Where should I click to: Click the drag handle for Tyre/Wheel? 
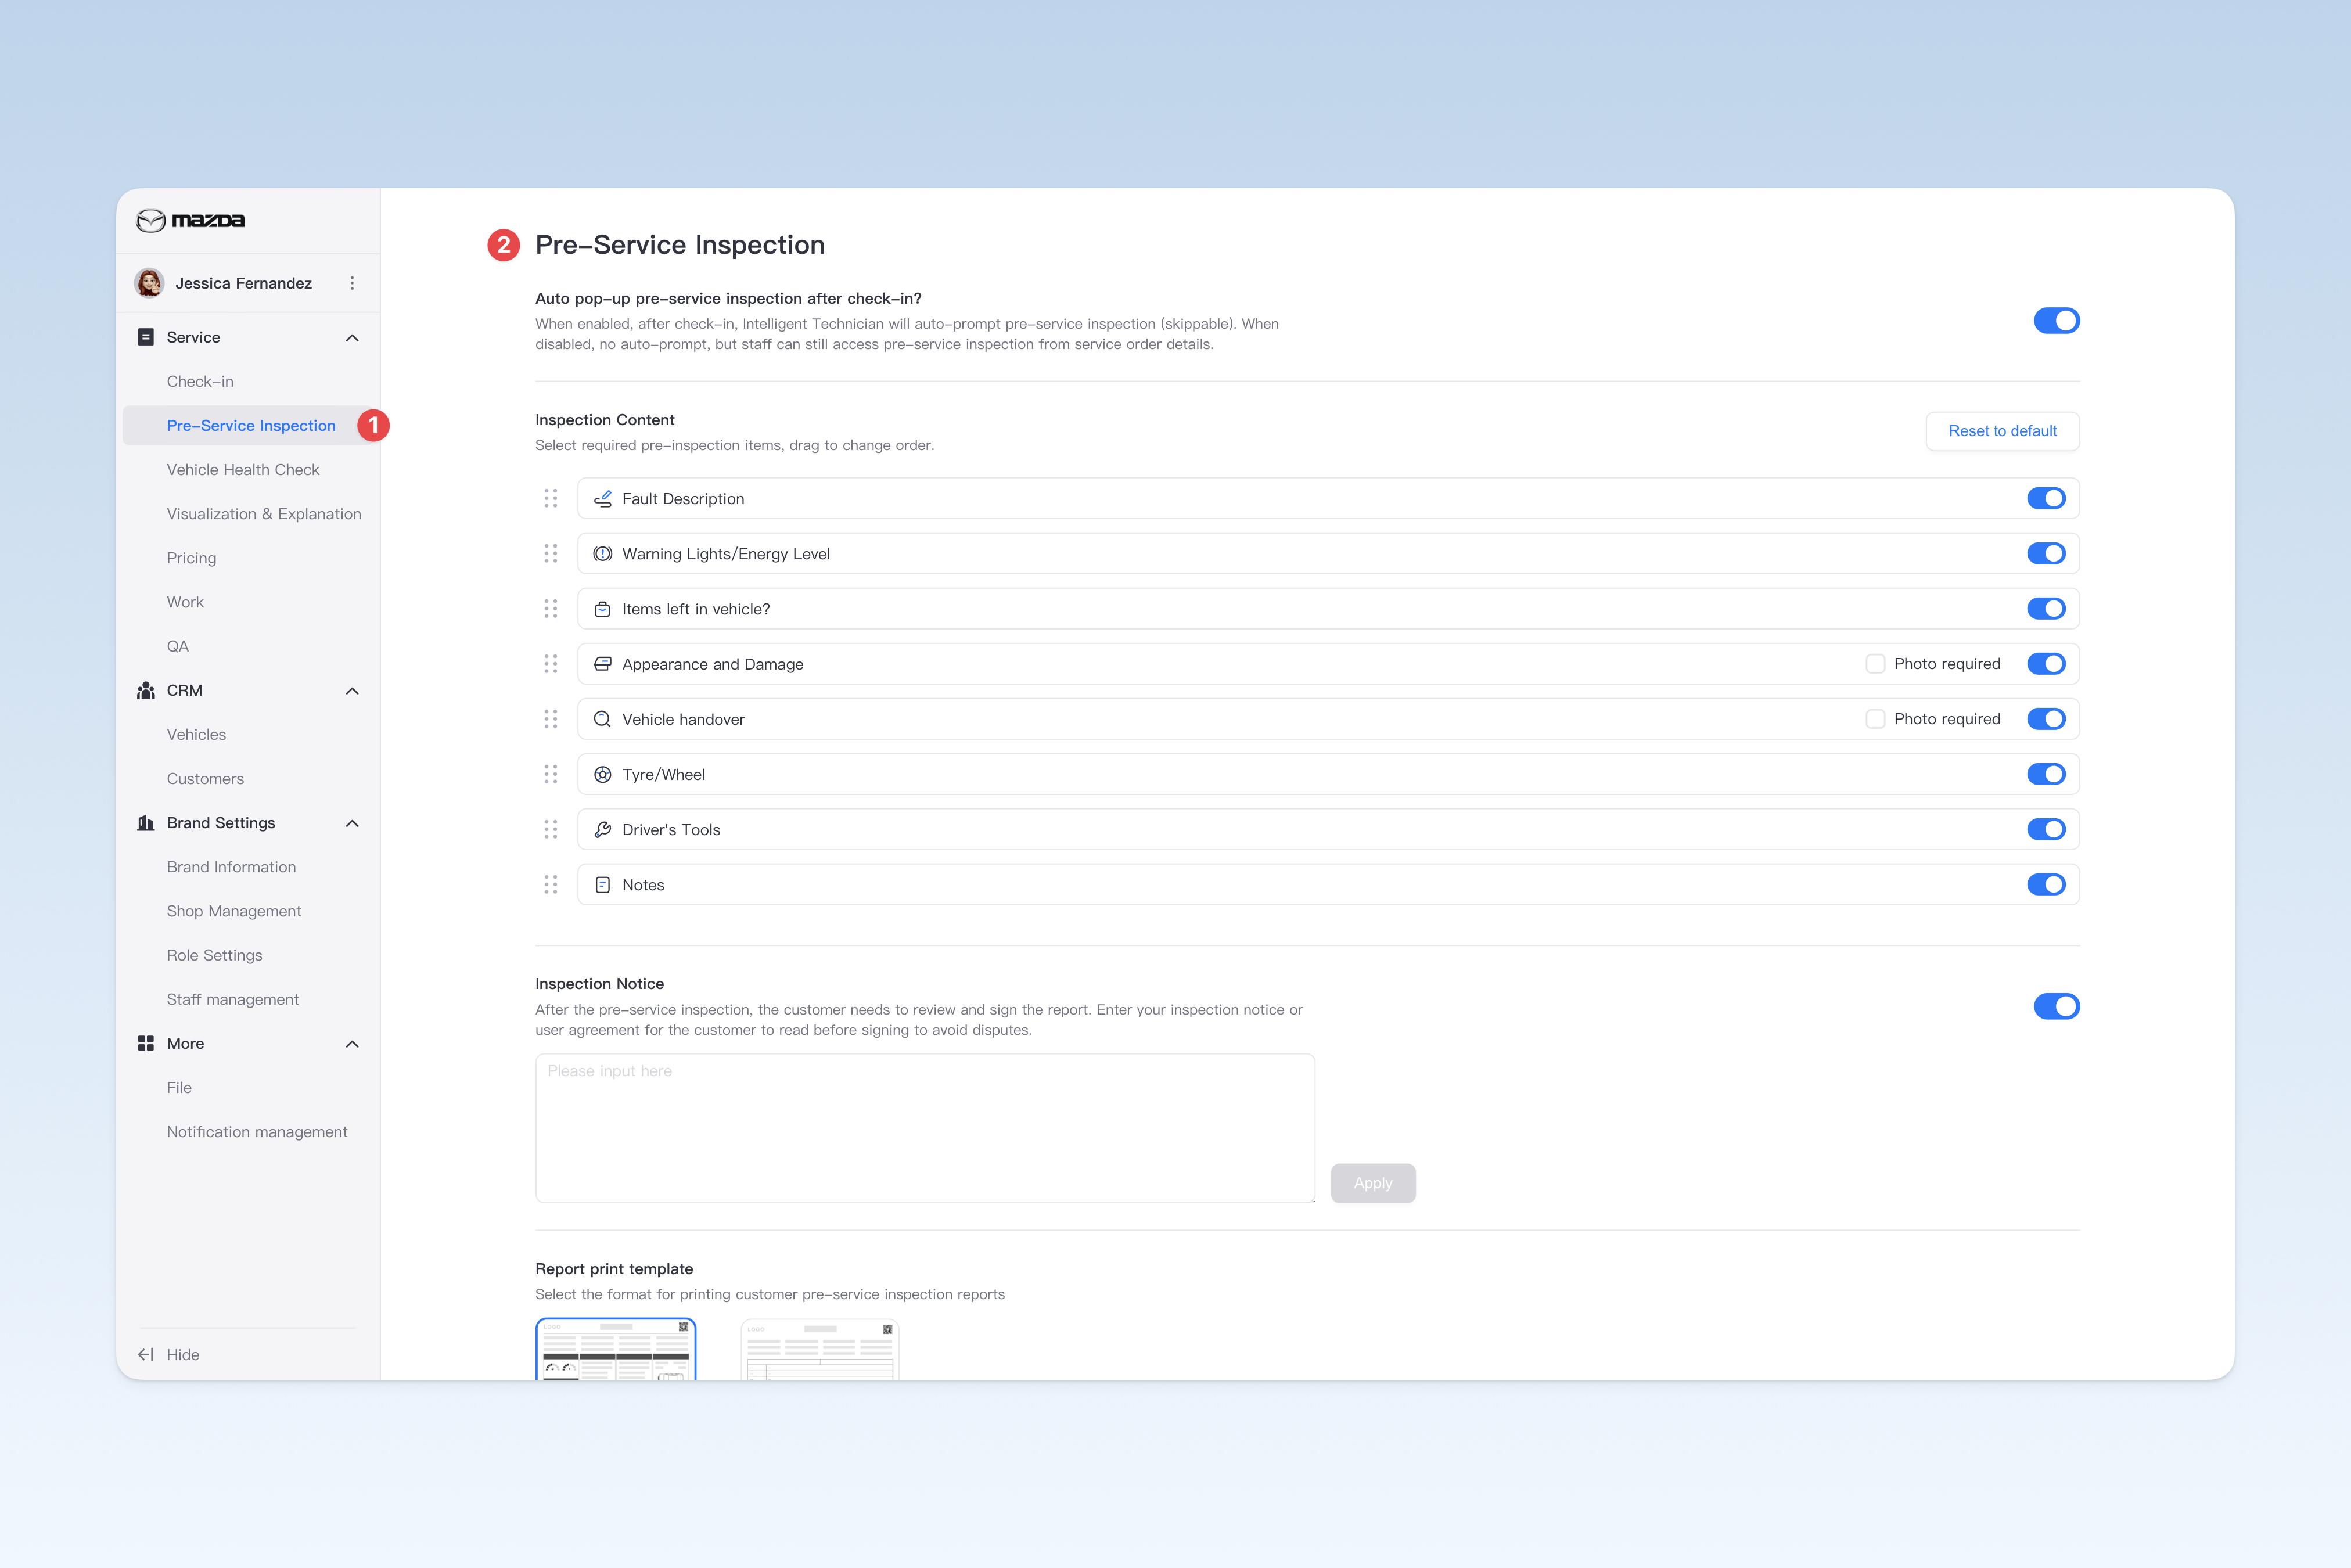pos(551,774)
